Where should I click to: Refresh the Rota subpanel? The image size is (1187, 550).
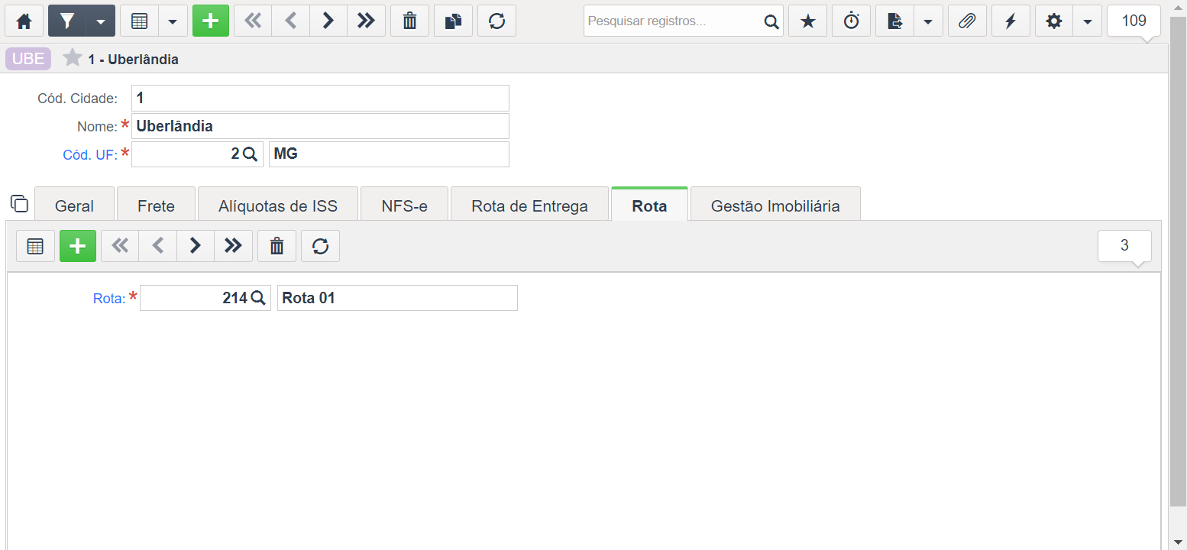pos(320,246)
